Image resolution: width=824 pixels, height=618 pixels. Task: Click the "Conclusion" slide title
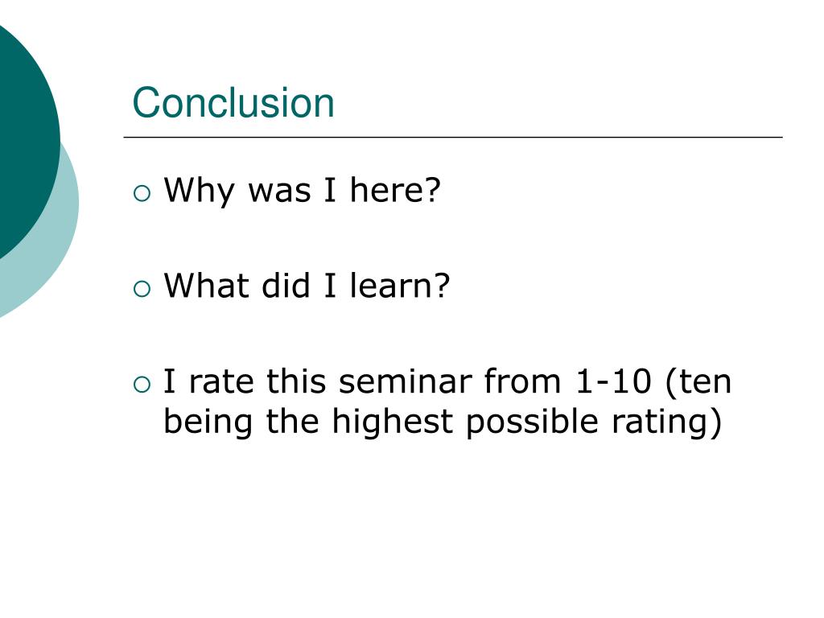(x=233, y=104)
